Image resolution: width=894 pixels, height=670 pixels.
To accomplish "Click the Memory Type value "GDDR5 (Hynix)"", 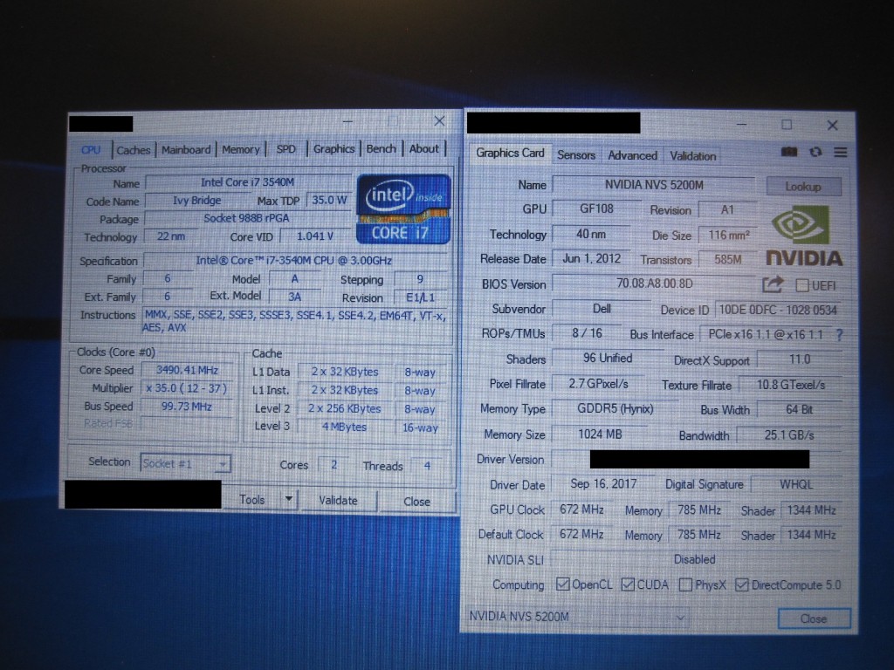I will pyautogui.click(x=615, y=408).
